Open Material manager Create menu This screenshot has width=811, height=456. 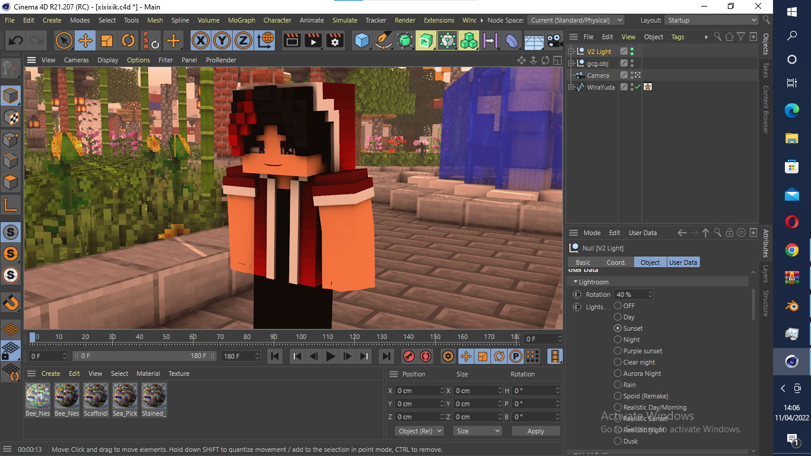click(50, 373)
